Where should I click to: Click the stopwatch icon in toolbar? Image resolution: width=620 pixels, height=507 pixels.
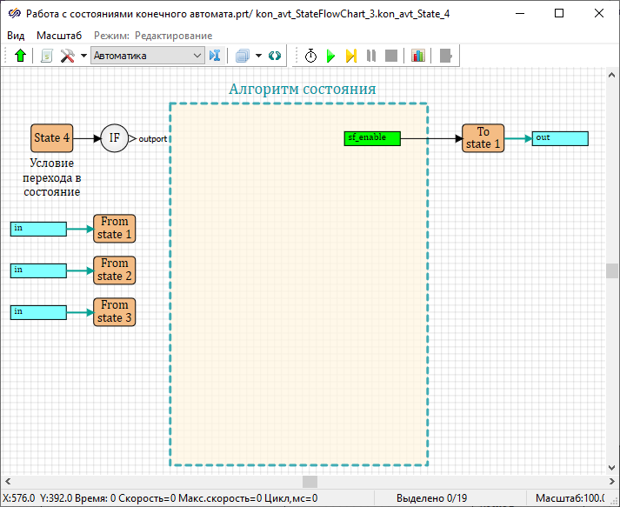pyautogui.click(x=310, y=56)
